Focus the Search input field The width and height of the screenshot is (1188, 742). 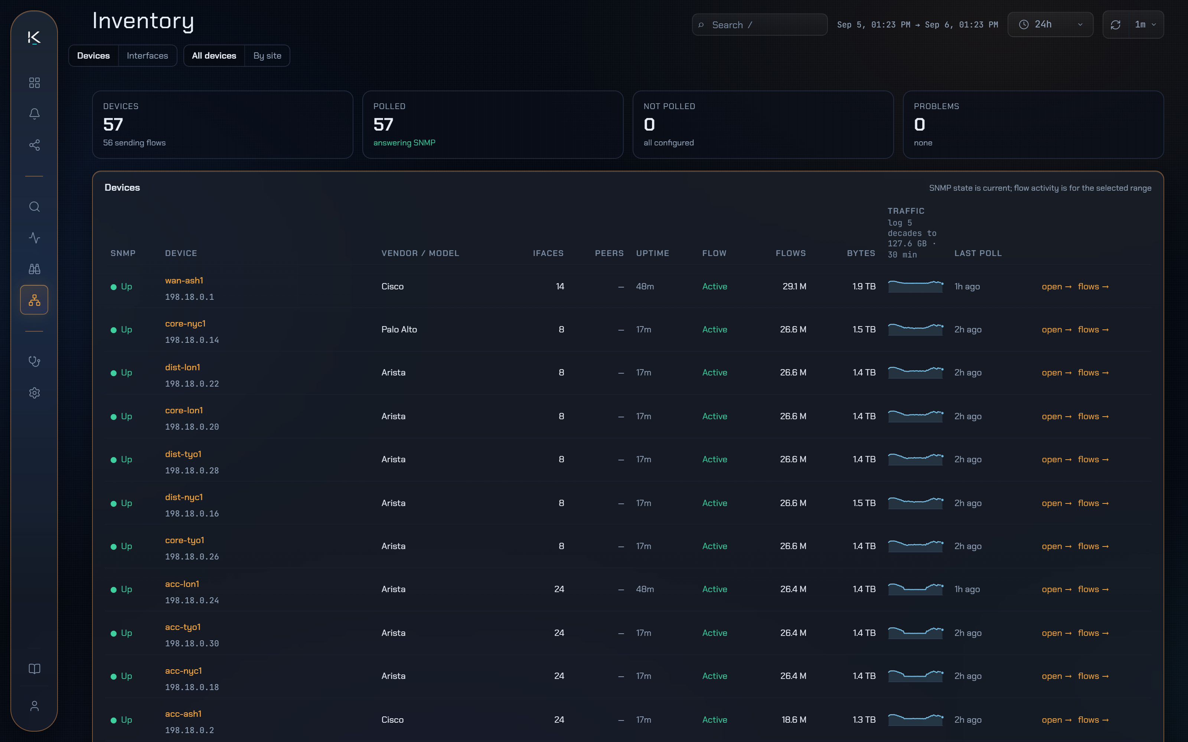(x=760, y=24)
